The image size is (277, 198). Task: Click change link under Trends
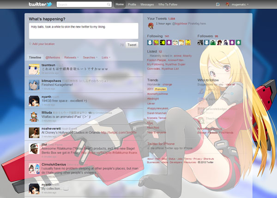[x=167, y=84]
